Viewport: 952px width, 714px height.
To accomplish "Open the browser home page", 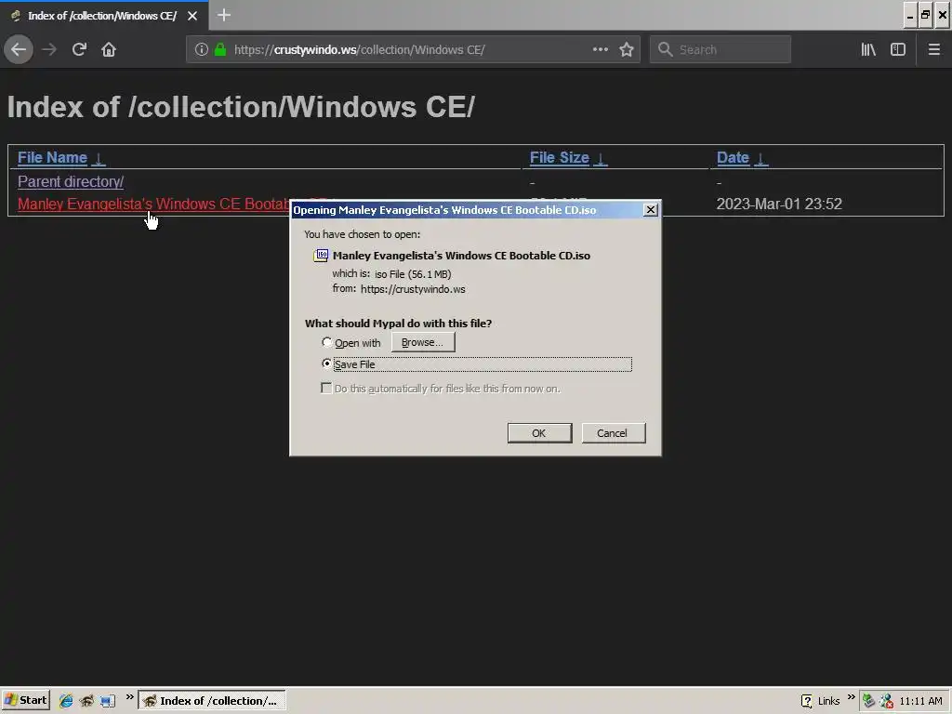I will coord(109,49).
